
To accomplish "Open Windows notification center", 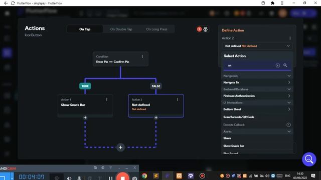I will click(313, 175).
